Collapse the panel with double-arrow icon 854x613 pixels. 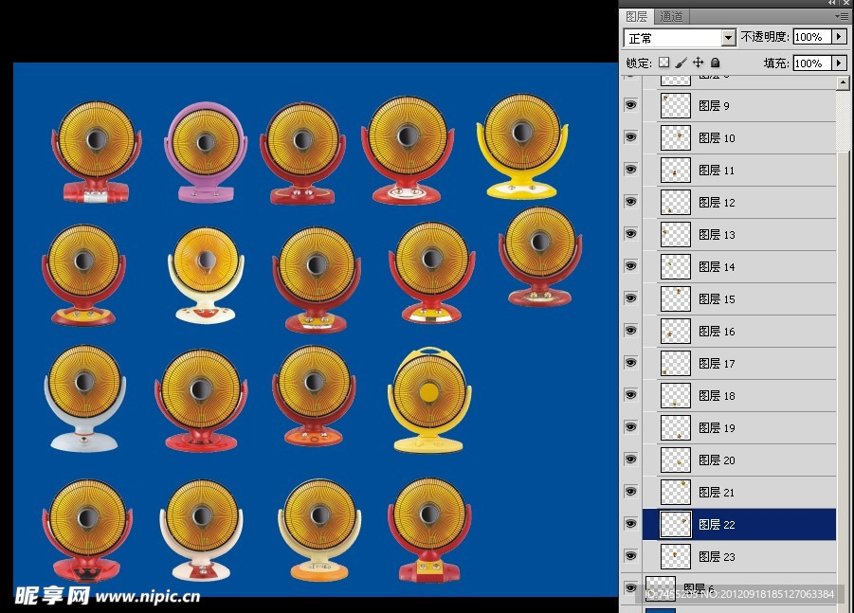click(832, 4)
